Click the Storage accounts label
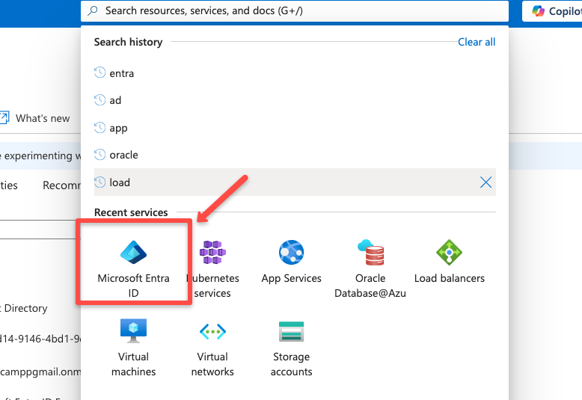Image resolution: width=582 pixels, height=400 pixels. 291,364
